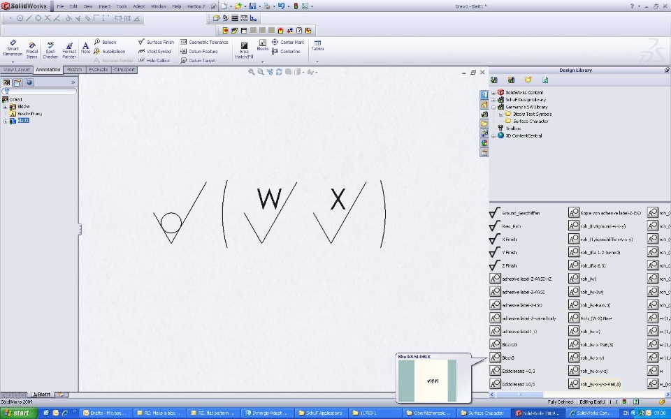Open the File menu

coord(60,6)
